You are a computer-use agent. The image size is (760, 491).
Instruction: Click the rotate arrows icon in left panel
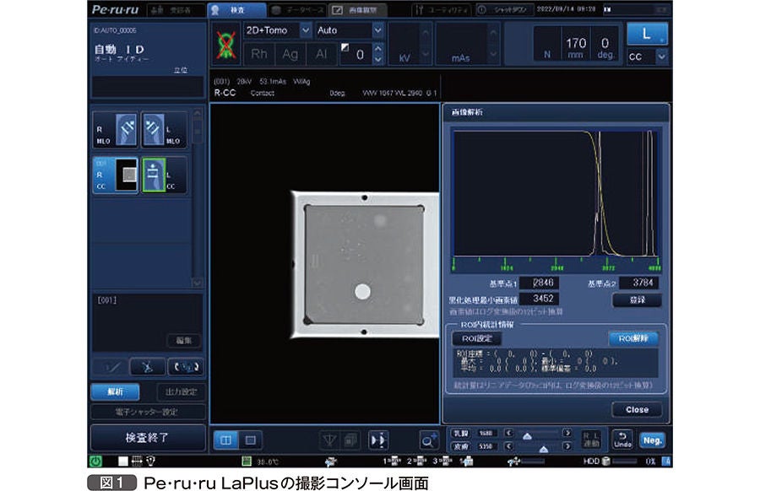click(186, 367)
